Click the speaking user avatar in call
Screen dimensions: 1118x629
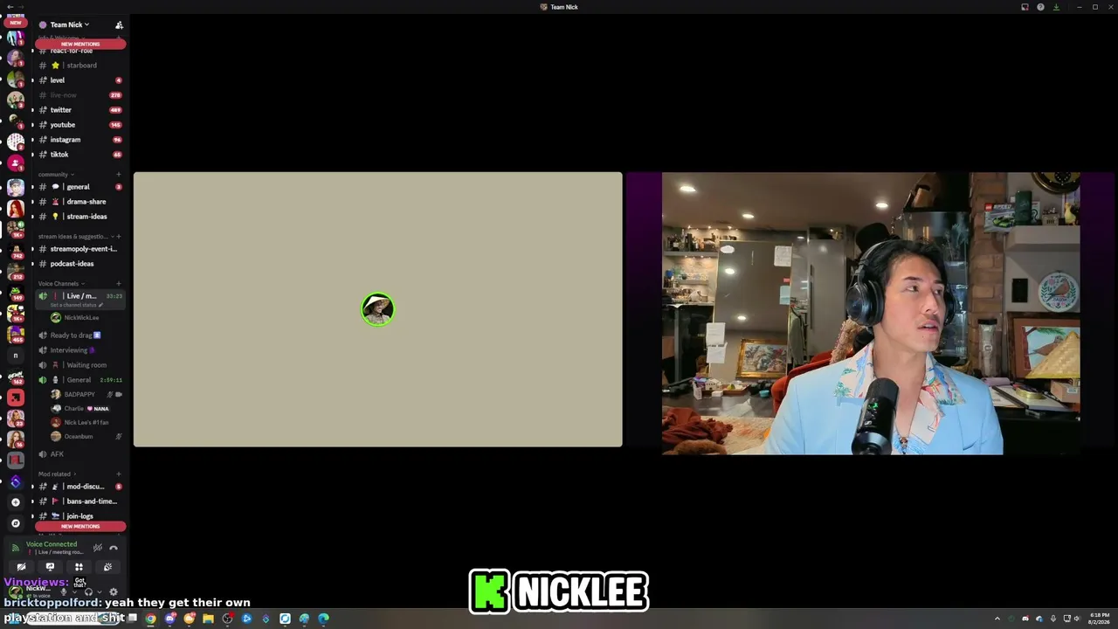coord(378,309)
